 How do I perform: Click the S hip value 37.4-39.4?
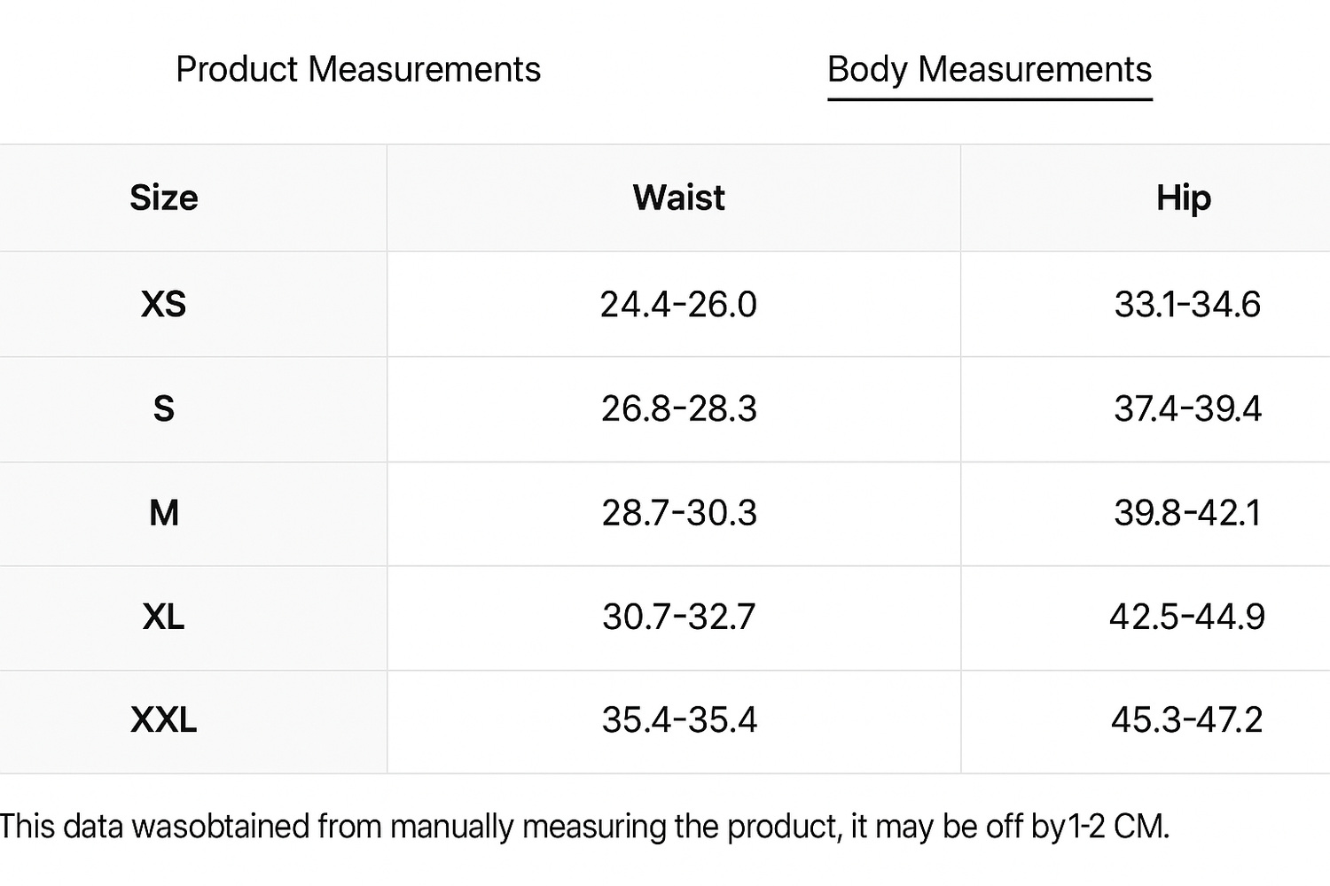1186,409
